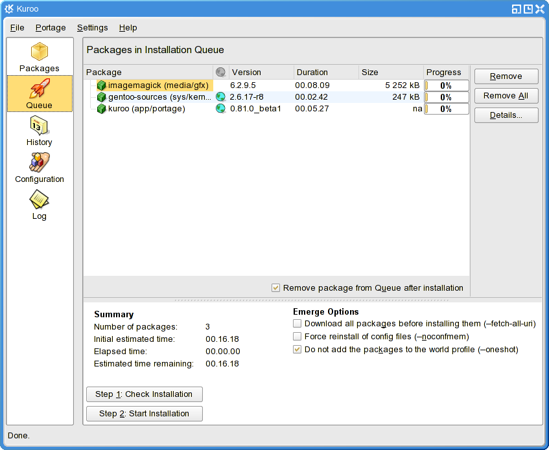This screenshot has height=450, width=549.
Task: Click the Kuroo title bar app icon
Action: click(9, 9)
